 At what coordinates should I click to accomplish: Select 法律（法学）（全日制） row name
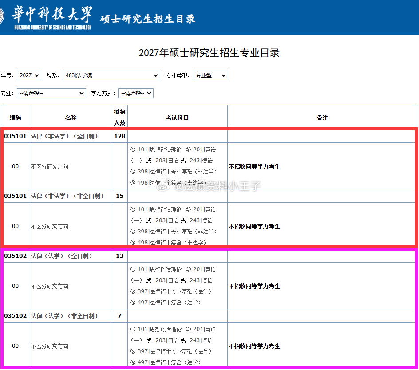(x=61, y=256)
